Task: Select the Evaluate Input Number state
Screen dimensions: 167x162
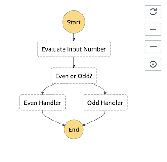Action: pos(74,49)
